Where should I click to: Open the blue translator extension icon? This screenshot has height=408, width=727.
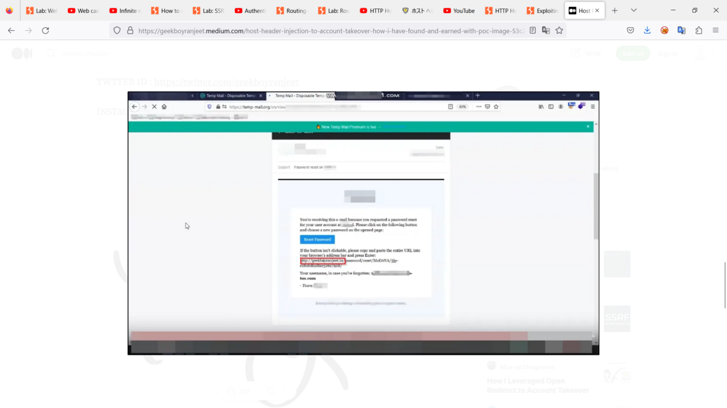682,30
